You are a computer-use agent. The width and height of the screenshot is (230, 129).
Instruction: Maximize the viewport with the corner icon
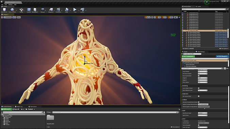point(179,17)
